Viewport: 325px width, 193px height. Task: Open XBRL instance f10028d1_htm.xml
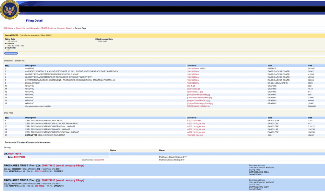195,135
